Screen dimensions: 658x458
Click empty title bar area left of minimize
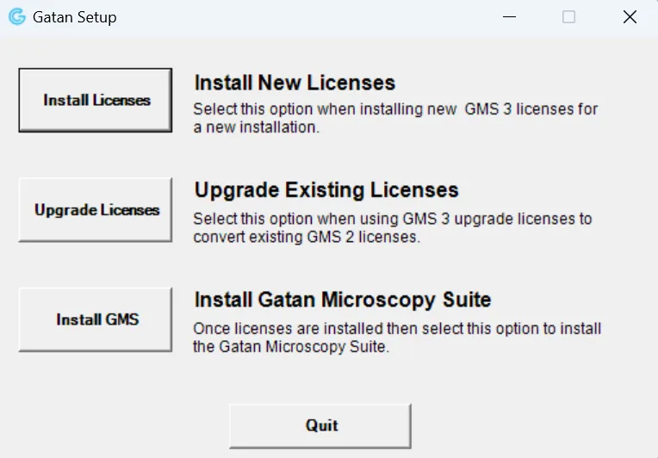tap(345, 17)
